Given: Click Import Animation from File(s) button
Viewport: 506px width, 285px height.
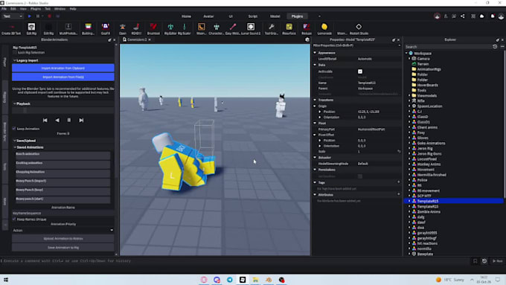Looking at the screenshot, I should click(63, 77).
